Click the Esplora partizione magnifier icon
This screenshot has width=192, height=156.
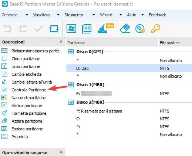(4, 129)
